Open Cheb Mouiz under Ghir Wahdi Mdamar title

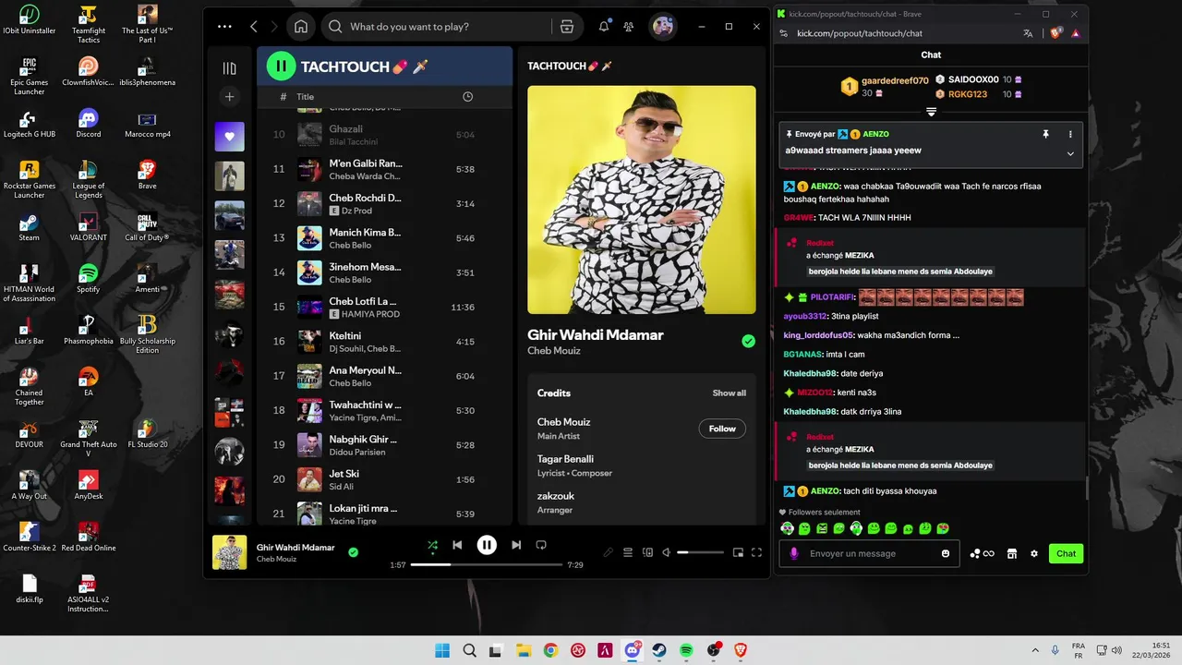tap(554, 351)
